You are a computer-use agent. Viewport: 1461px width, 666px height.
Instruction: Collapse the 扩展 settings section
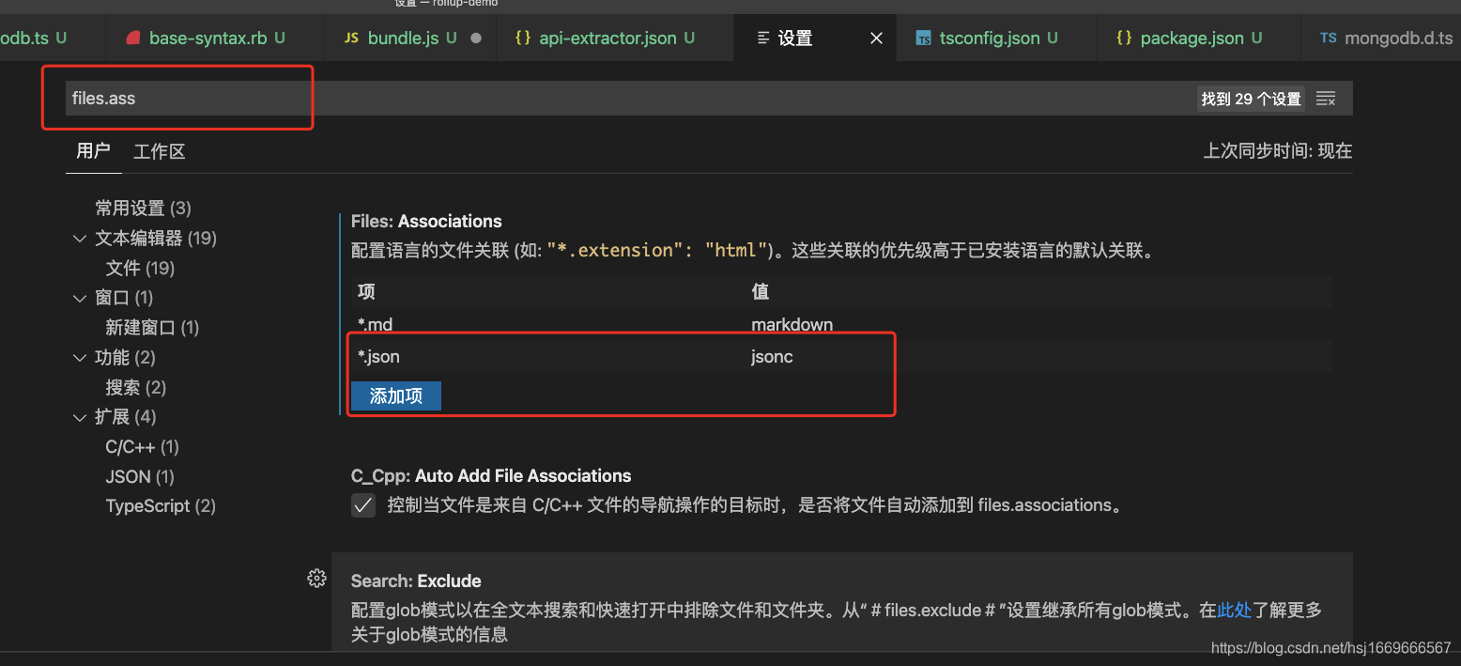tap(79, 417)
